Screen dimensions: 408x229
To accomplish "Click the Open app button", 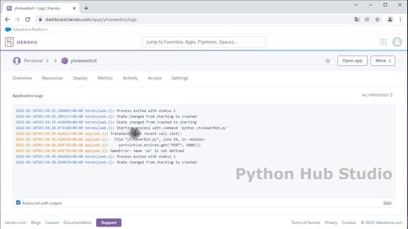I will click(353, 61).
